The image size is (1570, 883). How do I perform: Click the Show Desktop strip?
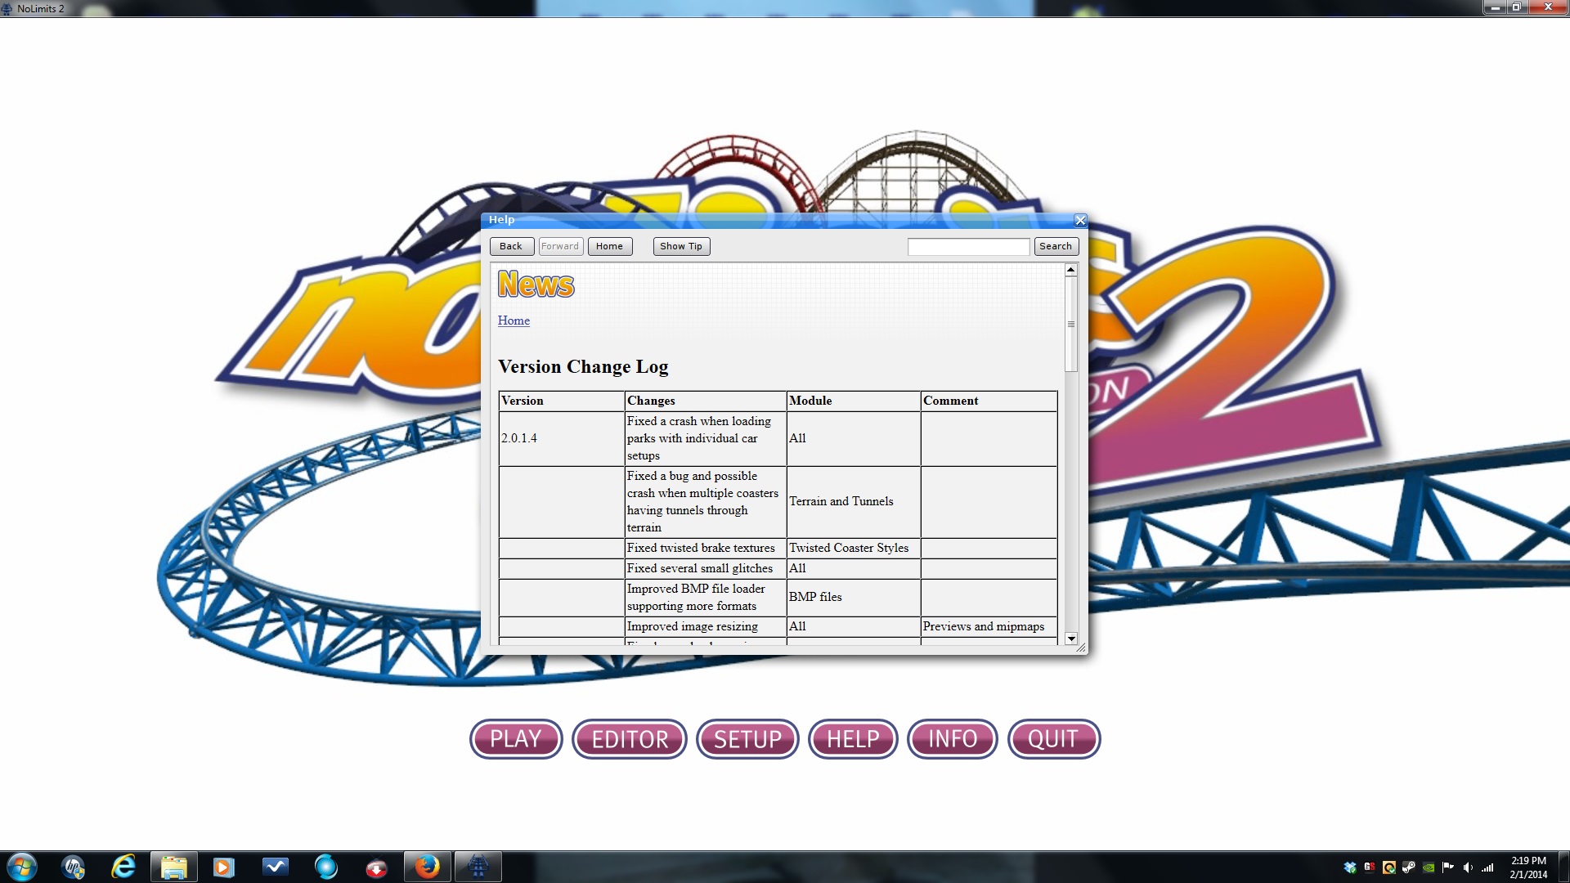1563,867
